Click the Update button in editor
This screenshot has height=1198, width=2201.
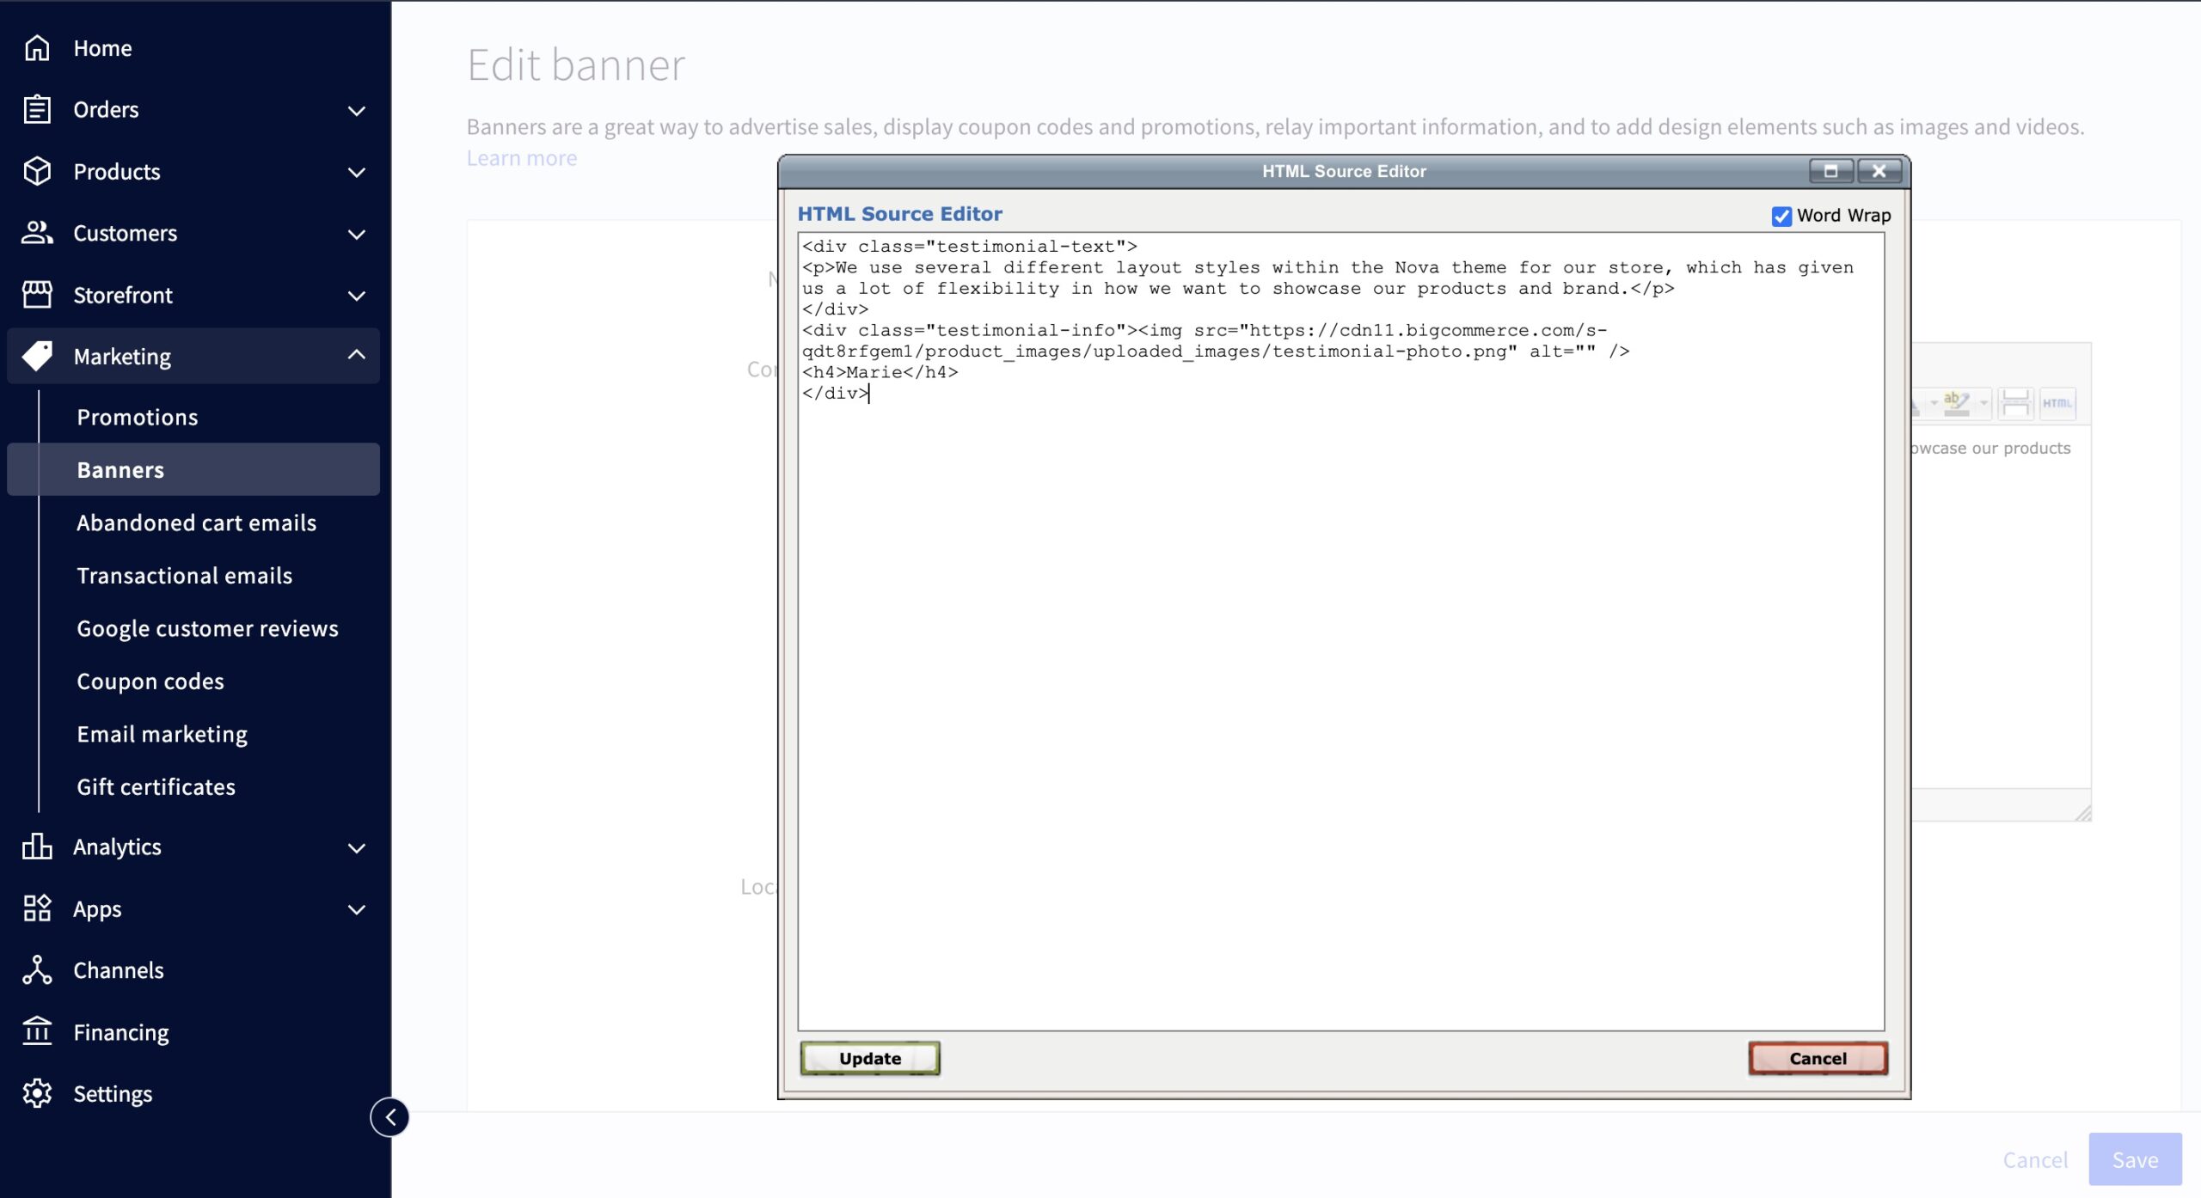(869, 1058)
